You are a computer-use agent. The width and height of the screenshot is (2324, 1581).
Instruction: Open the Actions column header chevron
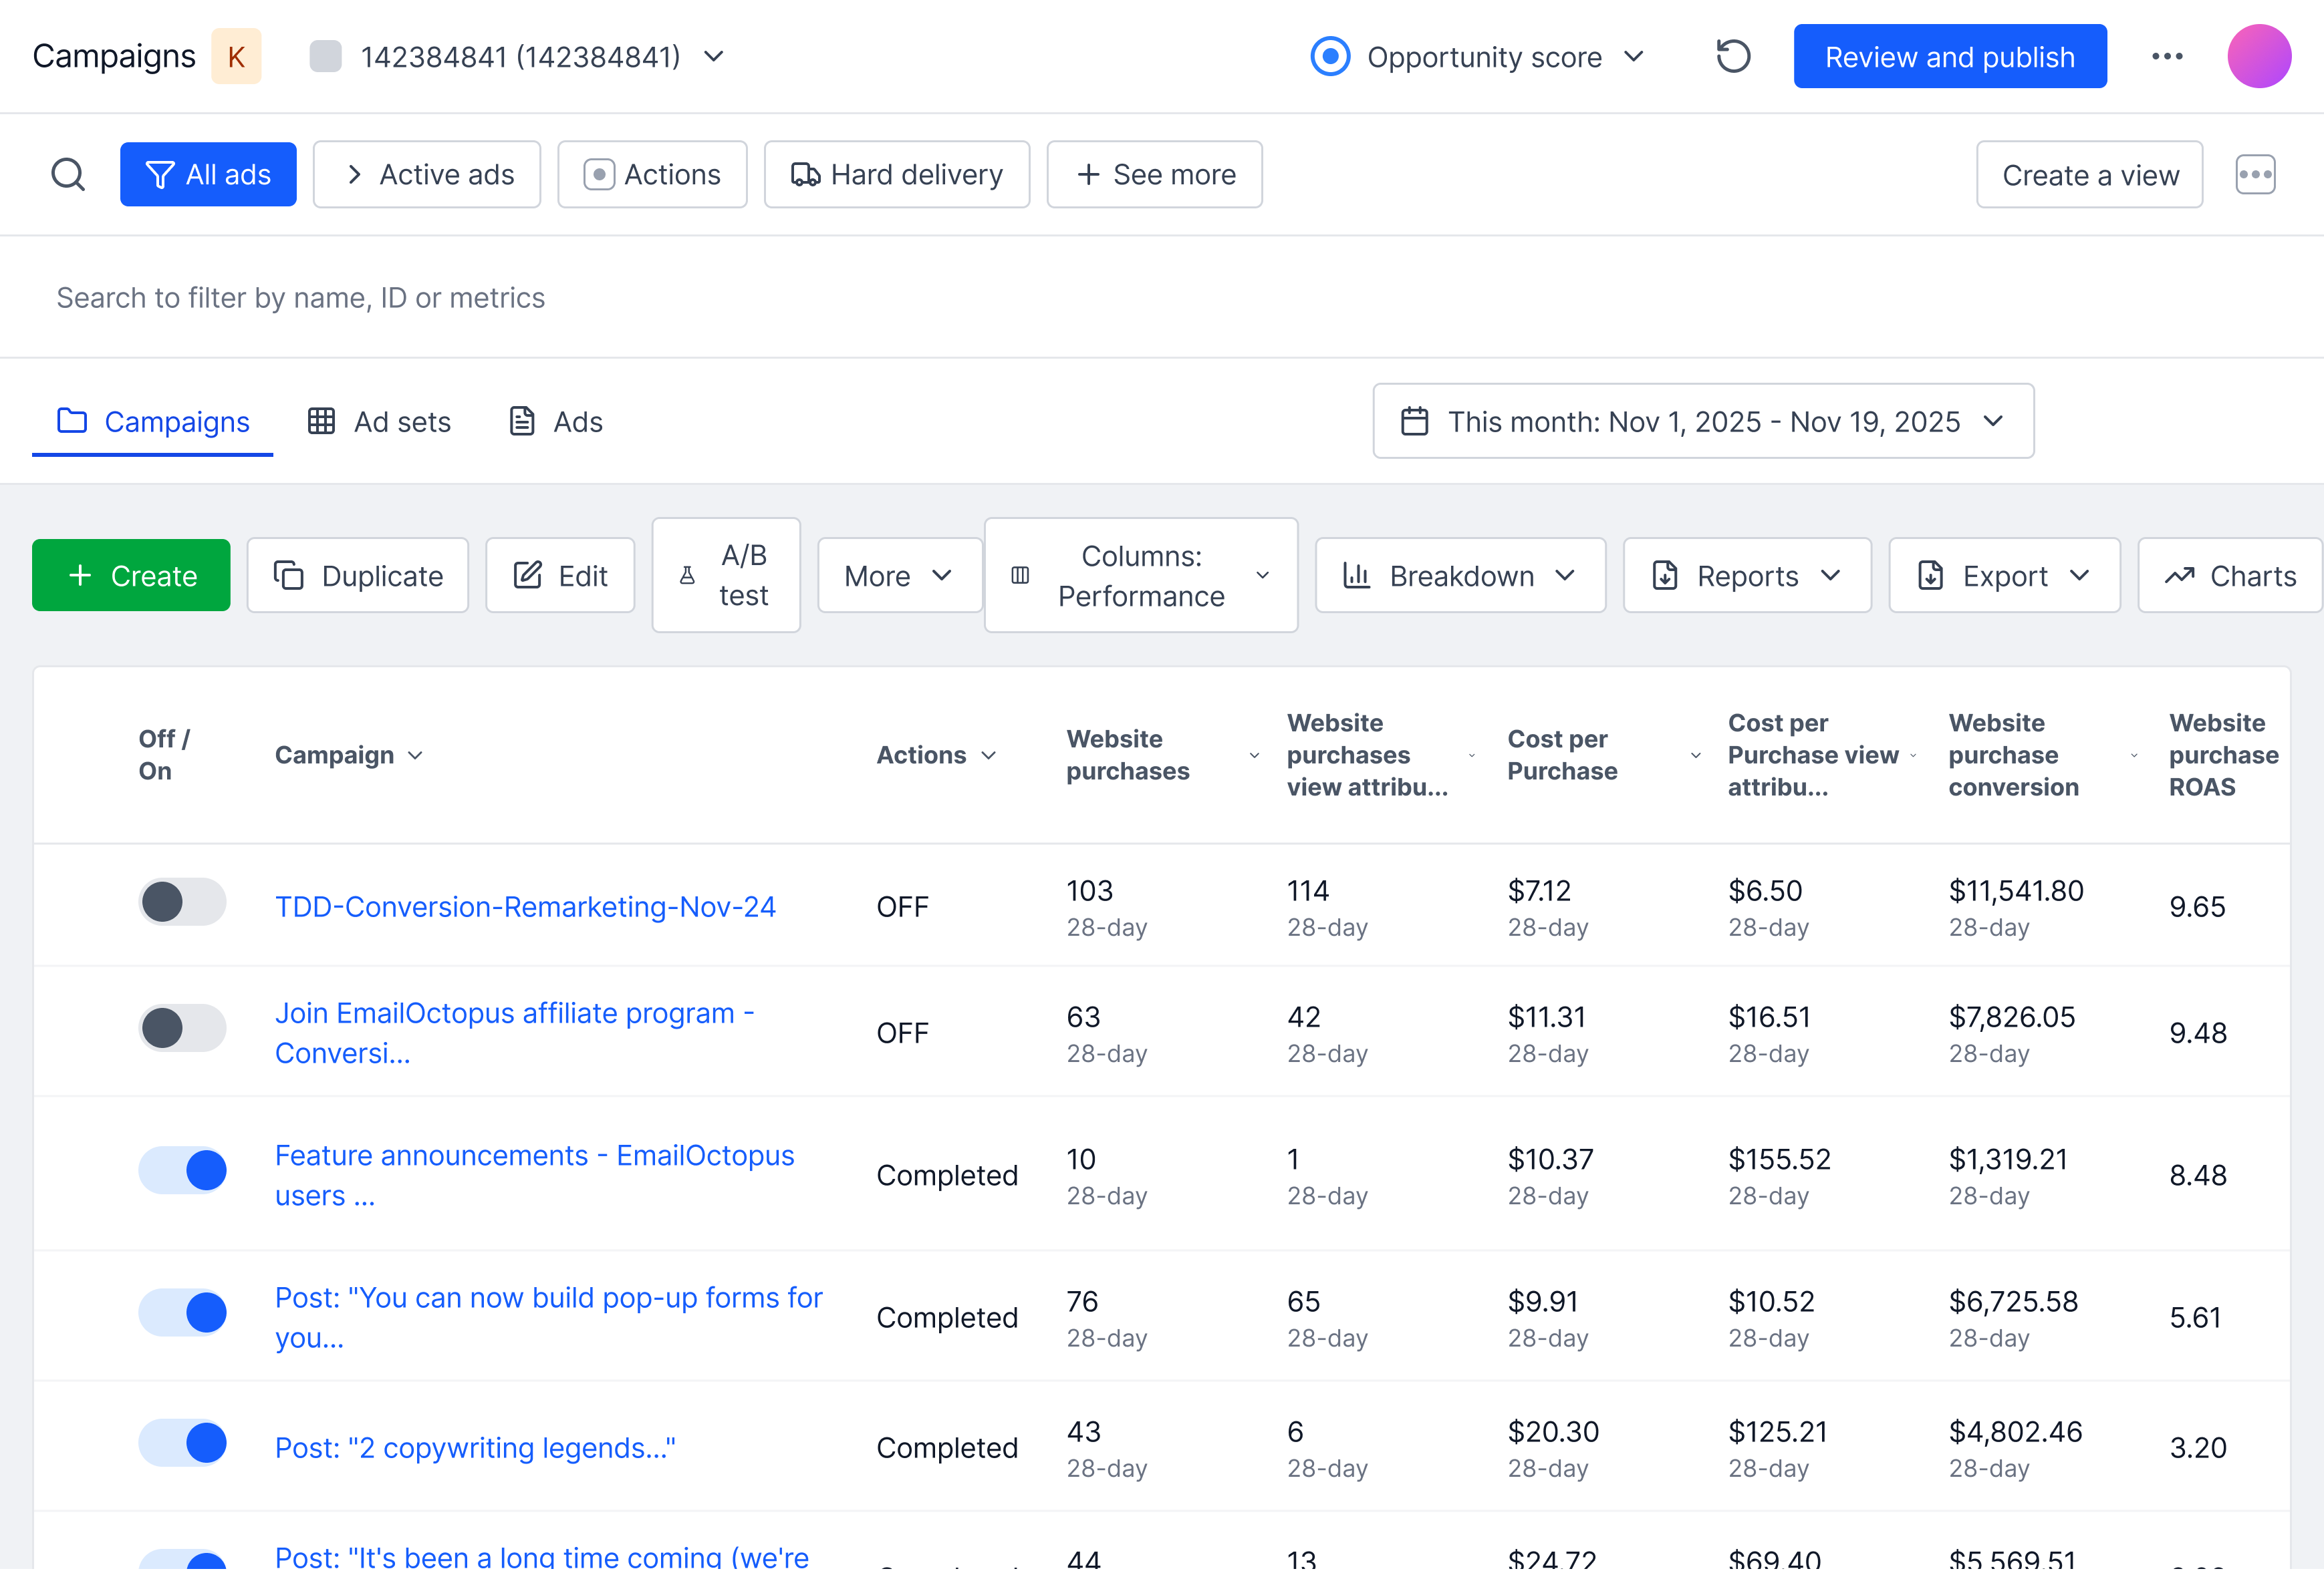tap(989, 755)
